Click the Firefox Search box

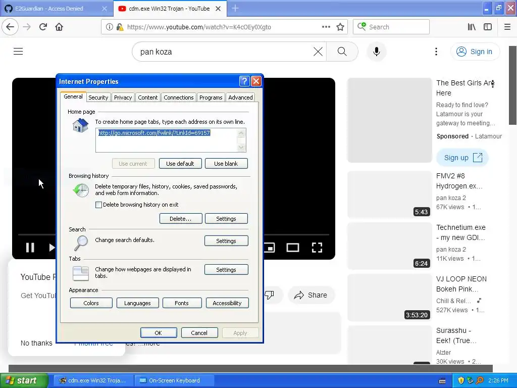391,27
